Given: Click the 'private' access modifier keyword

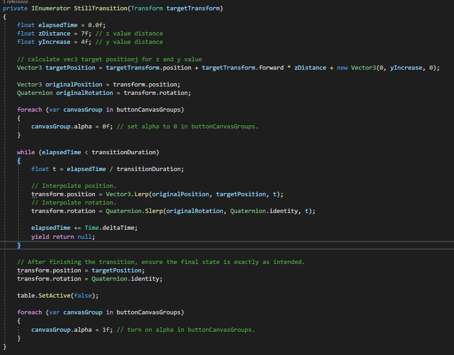Looking at the screenshot, I should click(15, 8).
